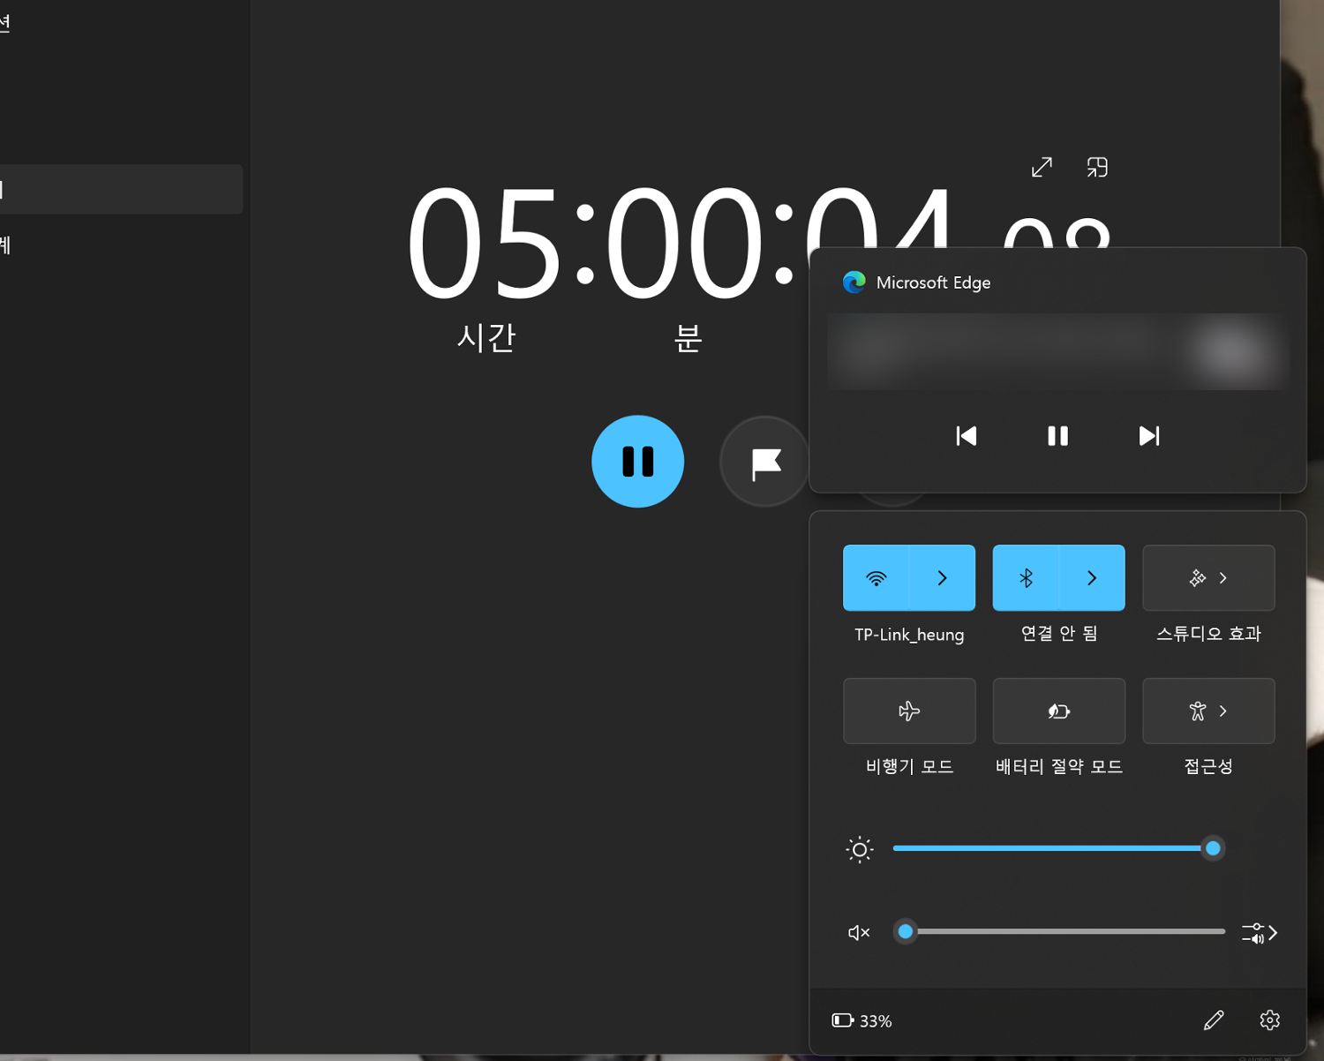Open battery settings showing 33%
Screen dimensions: 1324x1061
coord(862,1020)
